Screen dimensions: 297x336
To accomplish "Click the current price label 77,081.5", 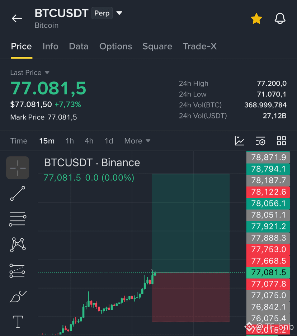I will click(268, 272).
